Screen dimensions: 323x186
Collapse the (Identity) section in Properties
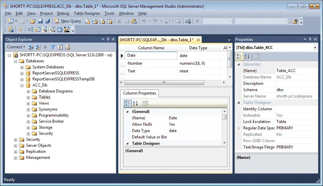pos(239,64)
